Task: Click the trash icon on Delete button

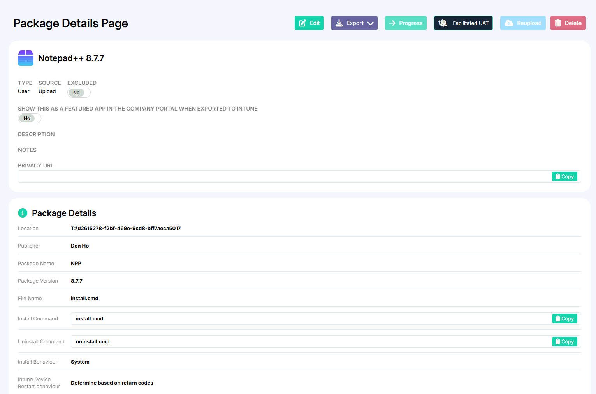Action: (558, 23)
